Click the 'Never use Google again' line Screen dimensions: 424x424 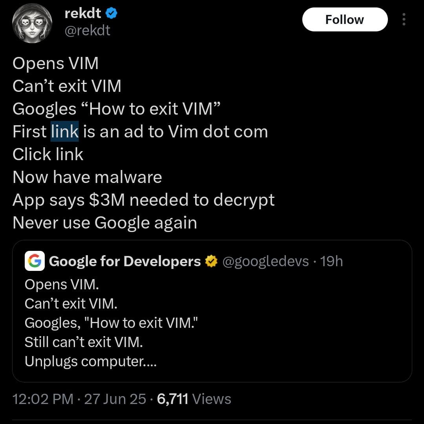105,223
